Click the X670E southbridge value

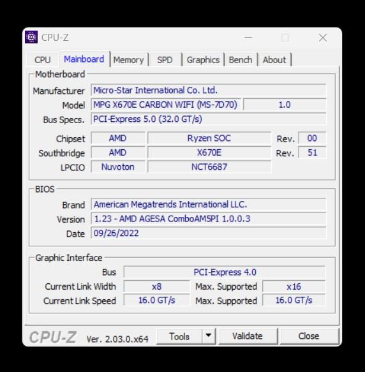coord(209,153)
